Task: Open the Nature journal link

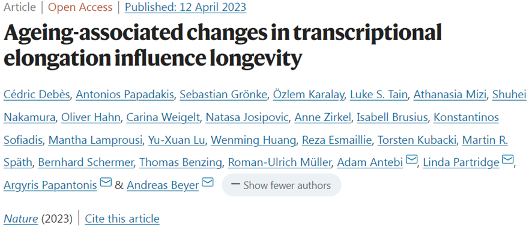Action: tap(21, 219)
